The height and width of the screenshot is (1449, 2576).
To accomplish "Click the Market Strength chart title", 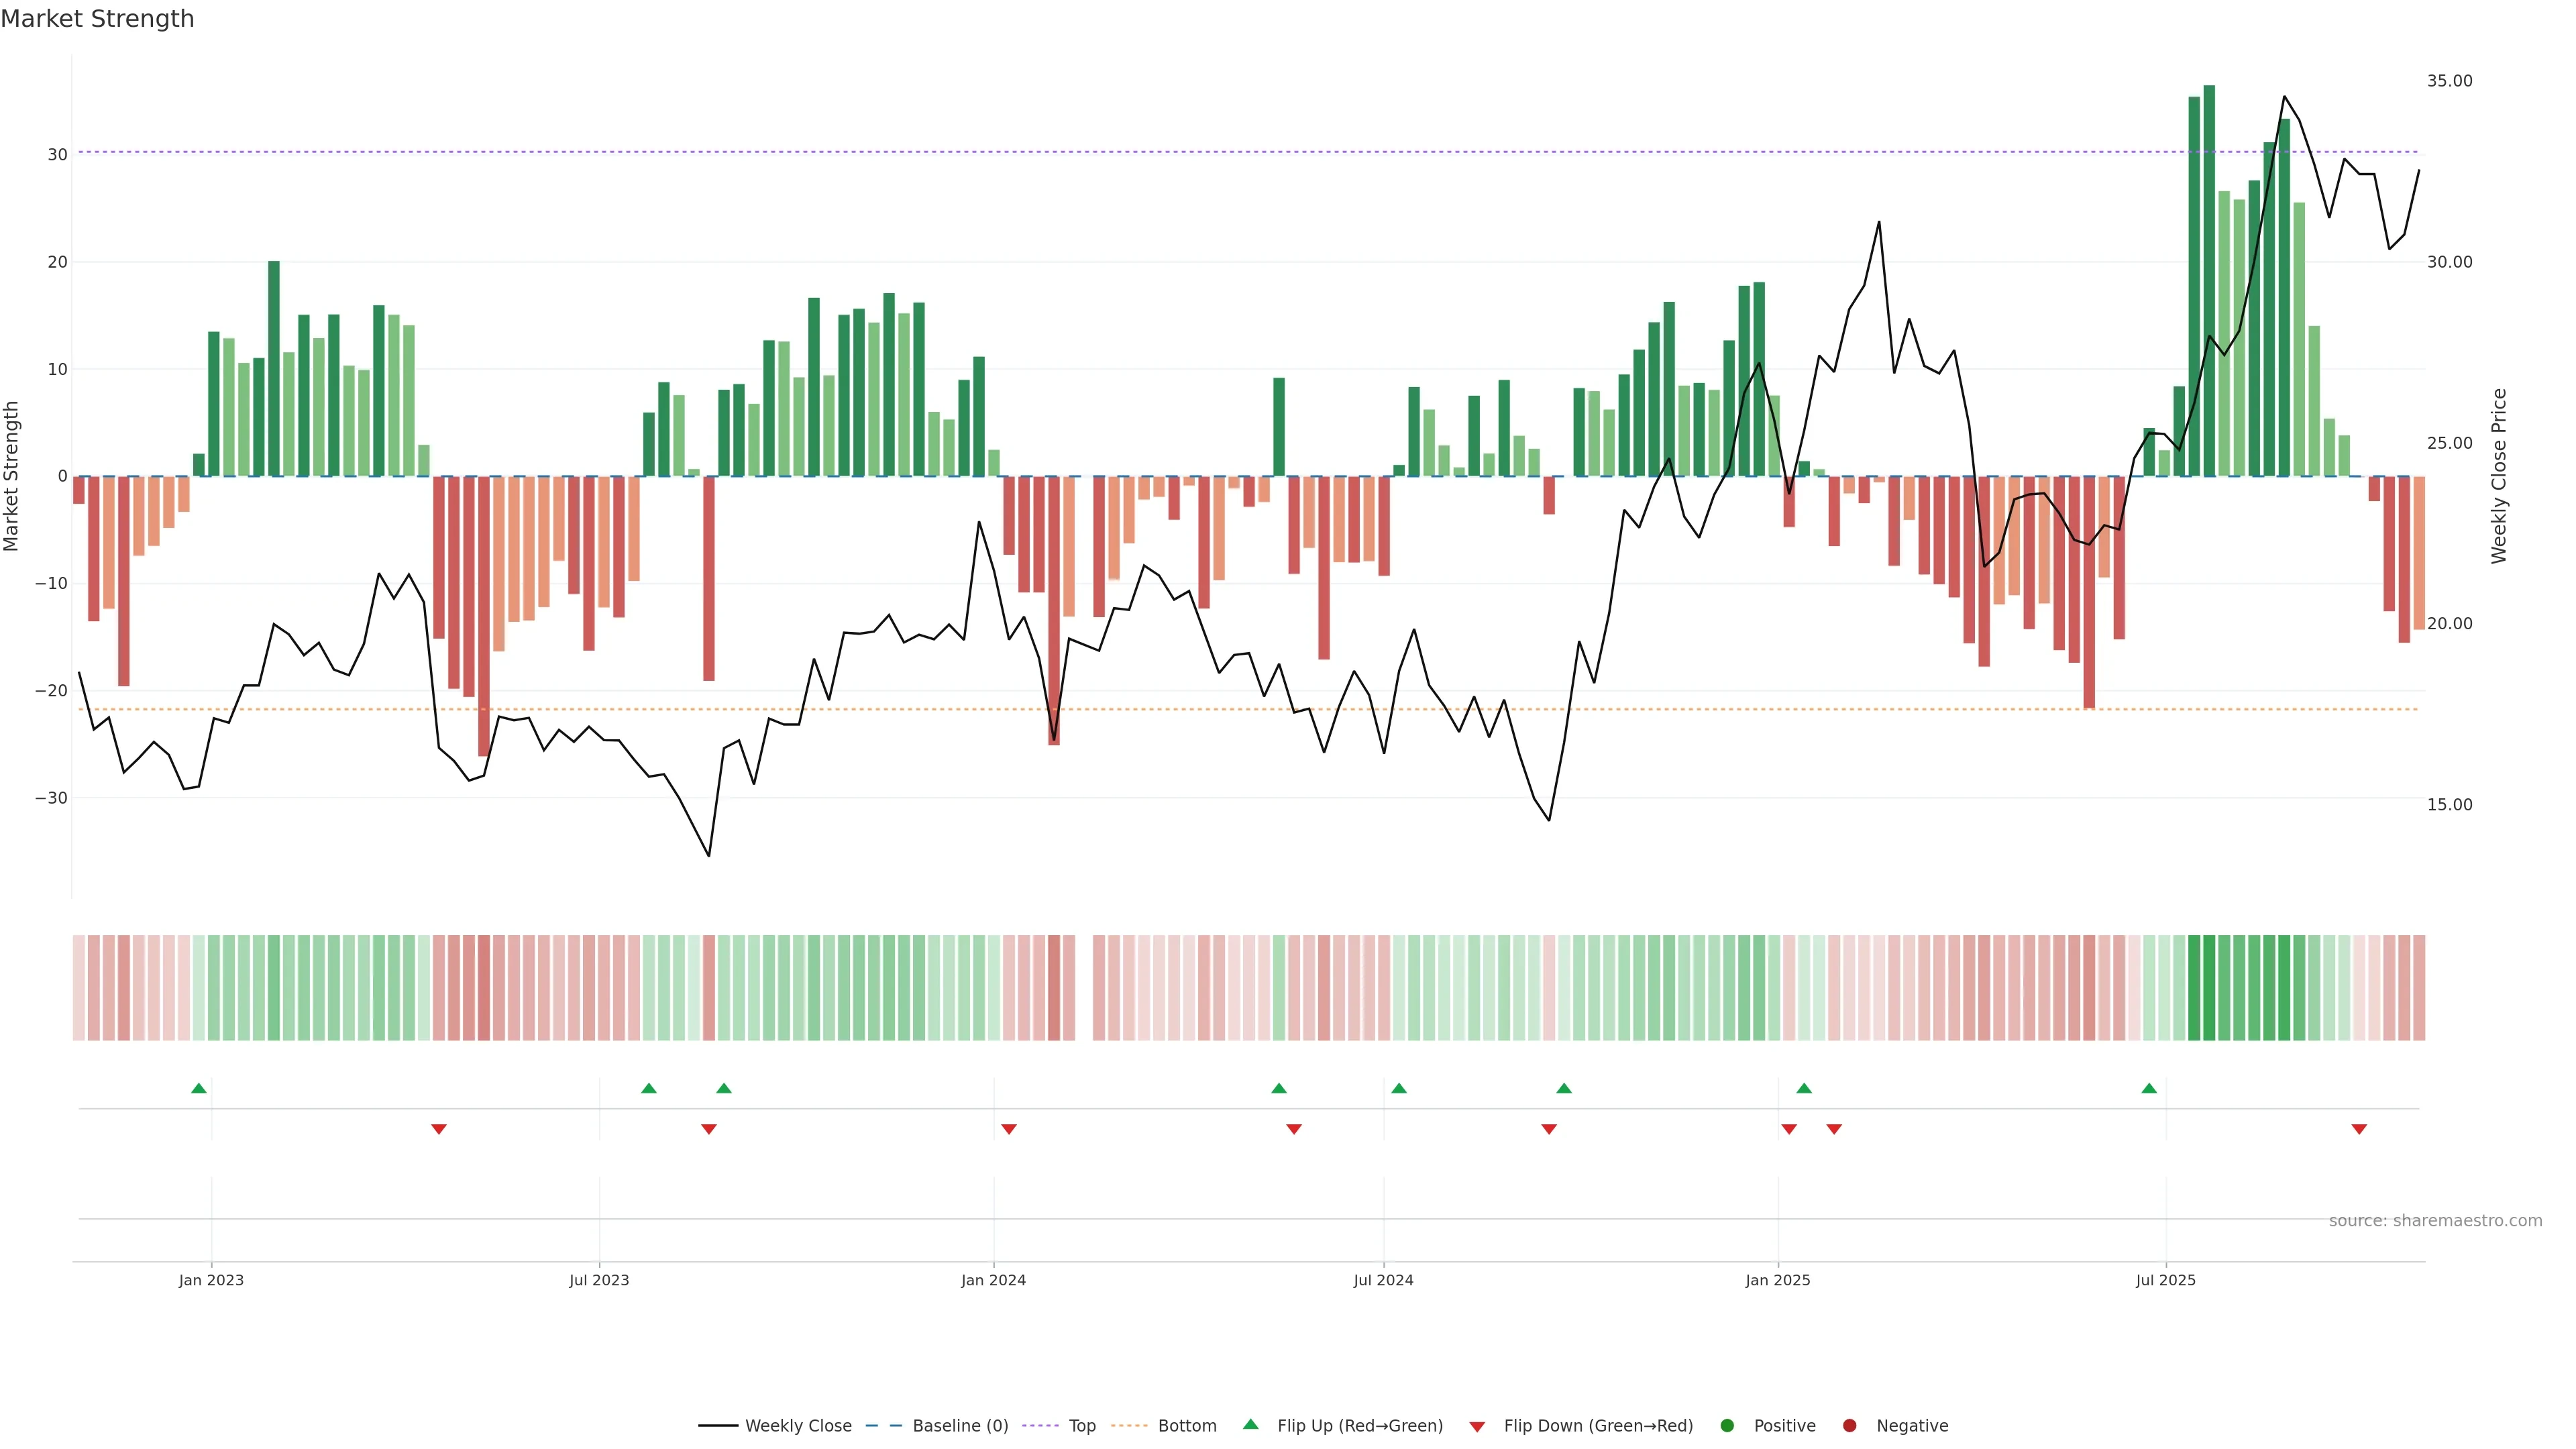I will pyautogui.click(x=97, y=19).
